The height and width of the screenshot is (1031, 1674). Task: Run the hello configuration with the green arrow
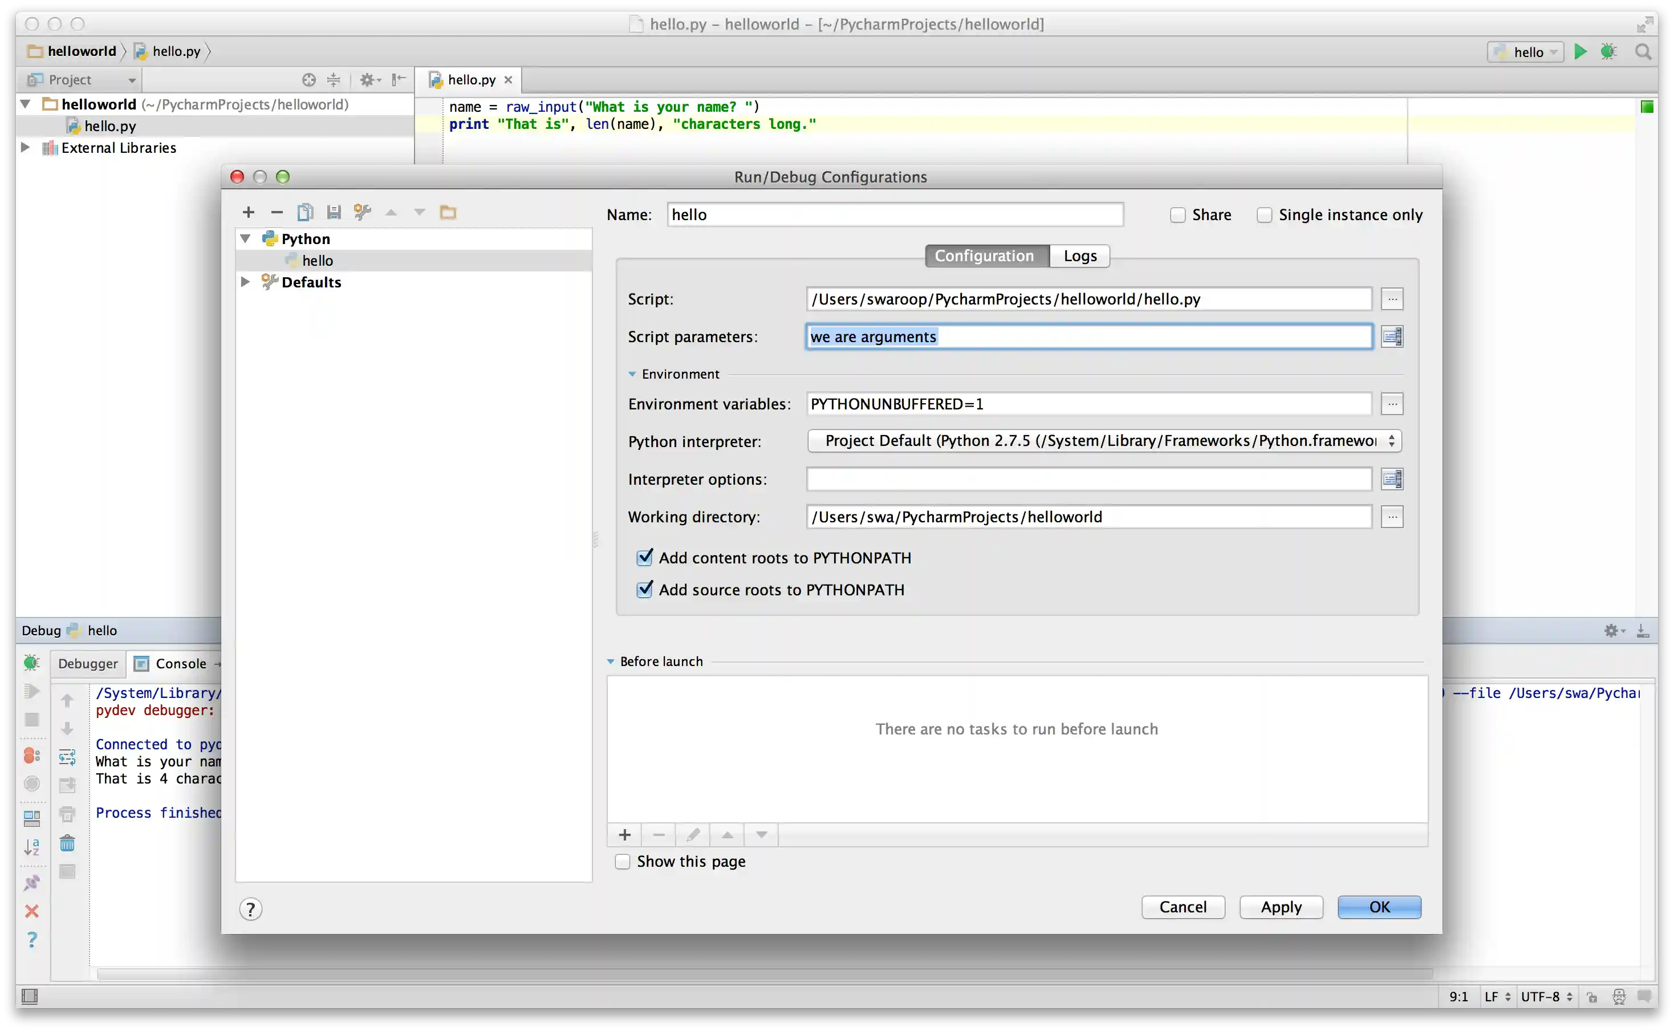pos(1580,51)
